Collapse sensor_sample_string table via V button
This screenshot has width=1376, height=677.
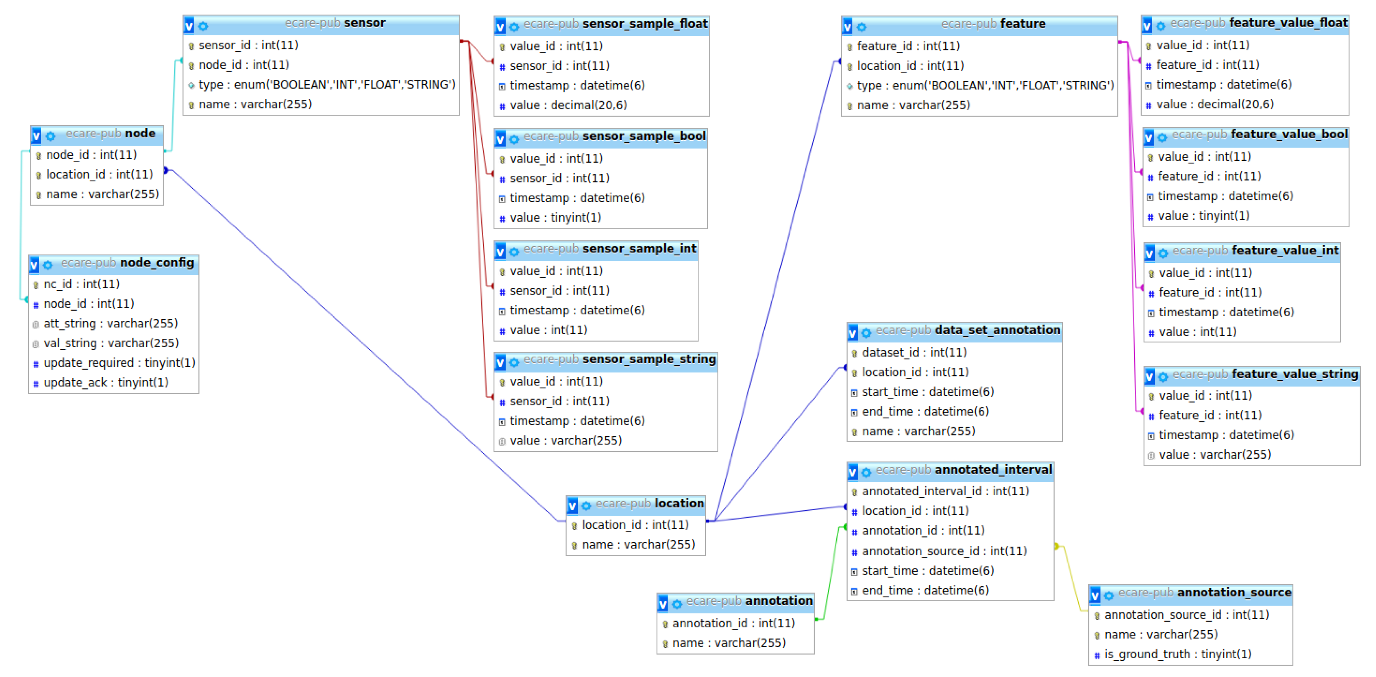pos(500,363)
